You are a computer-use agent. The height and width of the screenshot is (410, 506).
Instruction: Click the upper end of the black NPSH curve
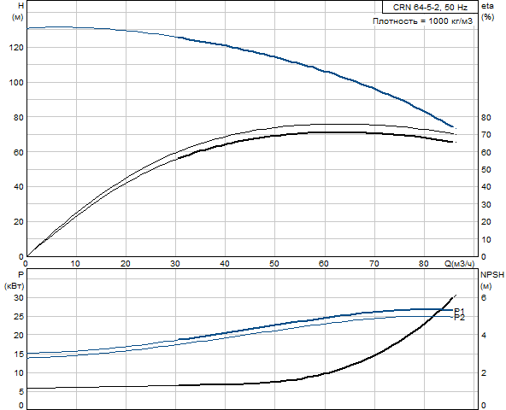coord(455,296)
